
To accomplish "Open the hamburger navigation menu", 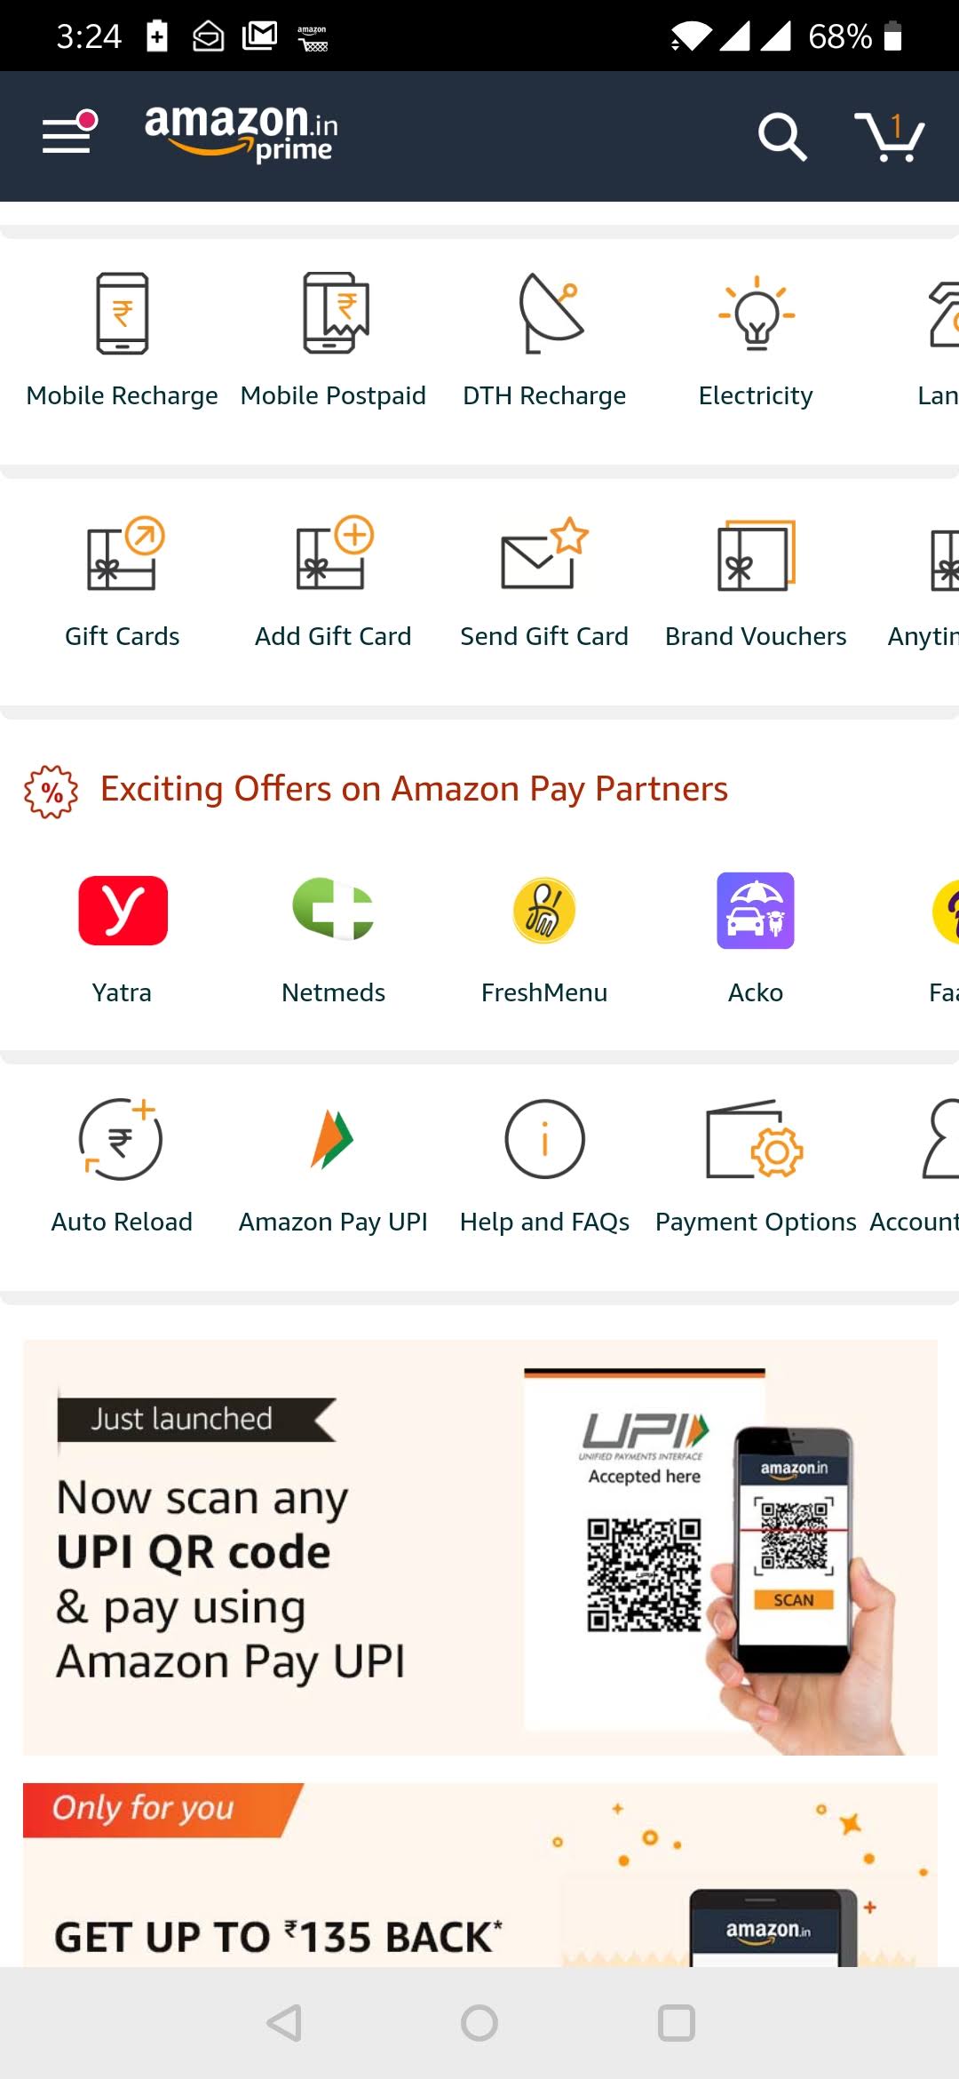I will (x=69, y=133).
